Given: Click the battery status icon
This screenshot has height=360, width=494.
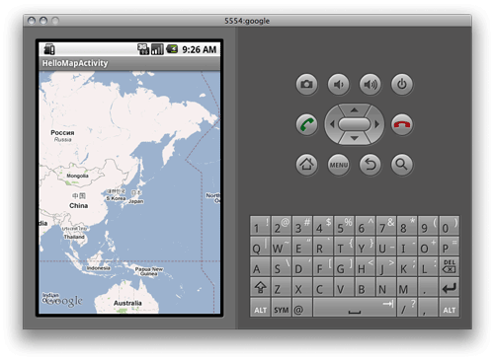Looking at the screenshot, I should click(172, 49).
